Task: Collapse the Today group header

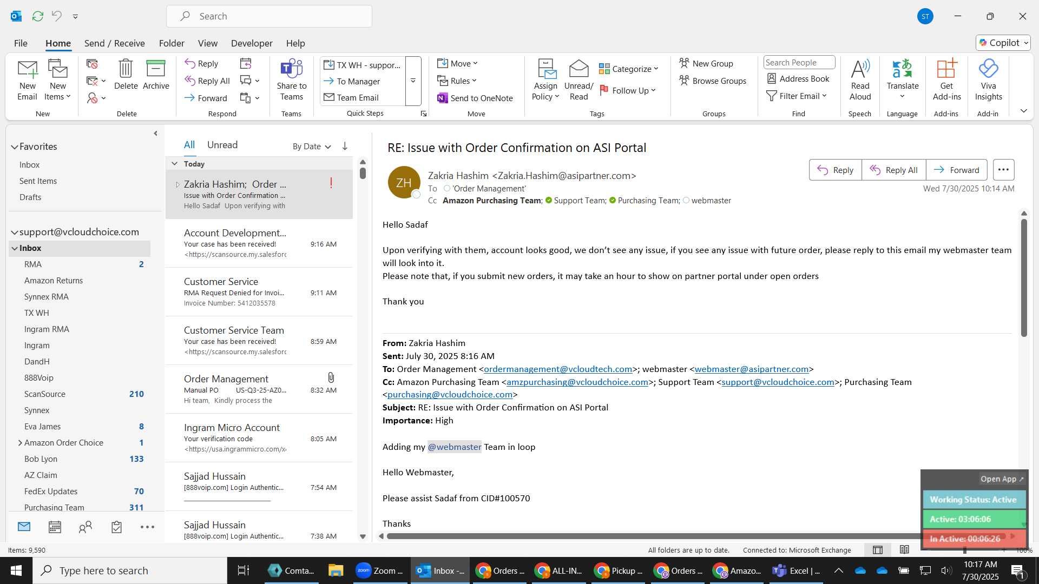Action: 174,163
